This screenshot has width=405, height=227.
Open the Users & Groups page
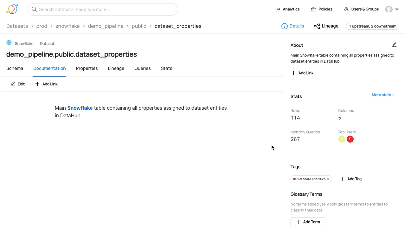[361, 9]
